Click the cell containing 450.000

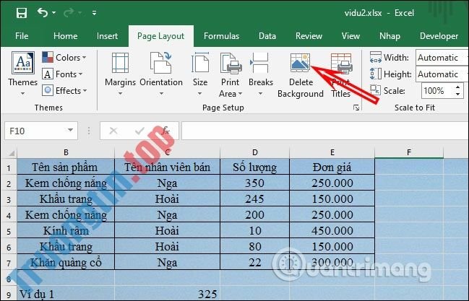click(332, 230)
